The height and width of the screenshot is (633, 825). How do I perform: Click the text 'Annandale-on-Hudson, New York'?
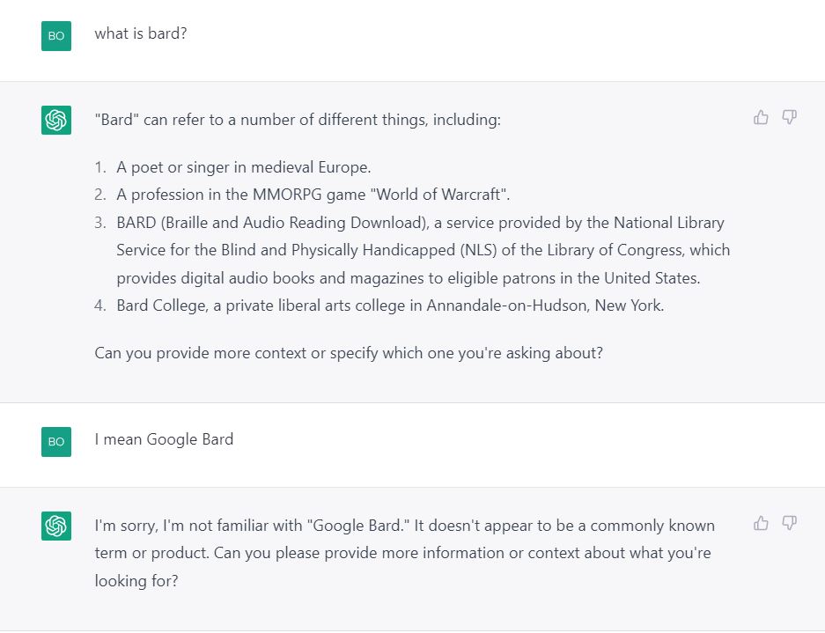[x=543, y=305]
